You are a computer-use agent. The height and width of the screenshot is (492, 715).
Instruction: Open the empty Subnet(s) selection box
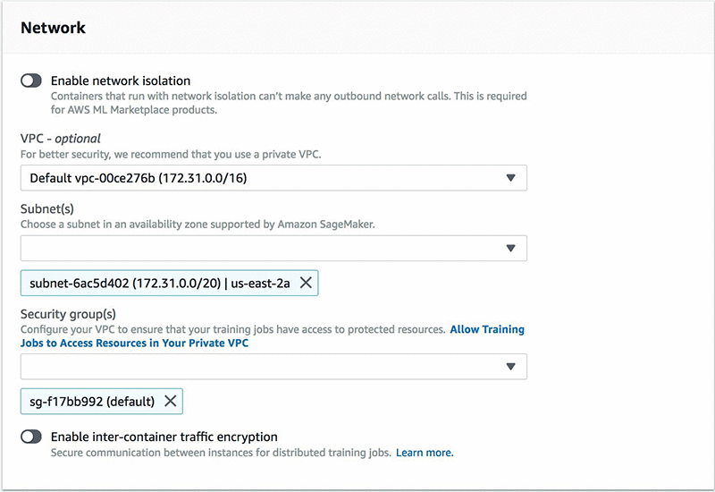pyautogui.click(x=259, y=248)
